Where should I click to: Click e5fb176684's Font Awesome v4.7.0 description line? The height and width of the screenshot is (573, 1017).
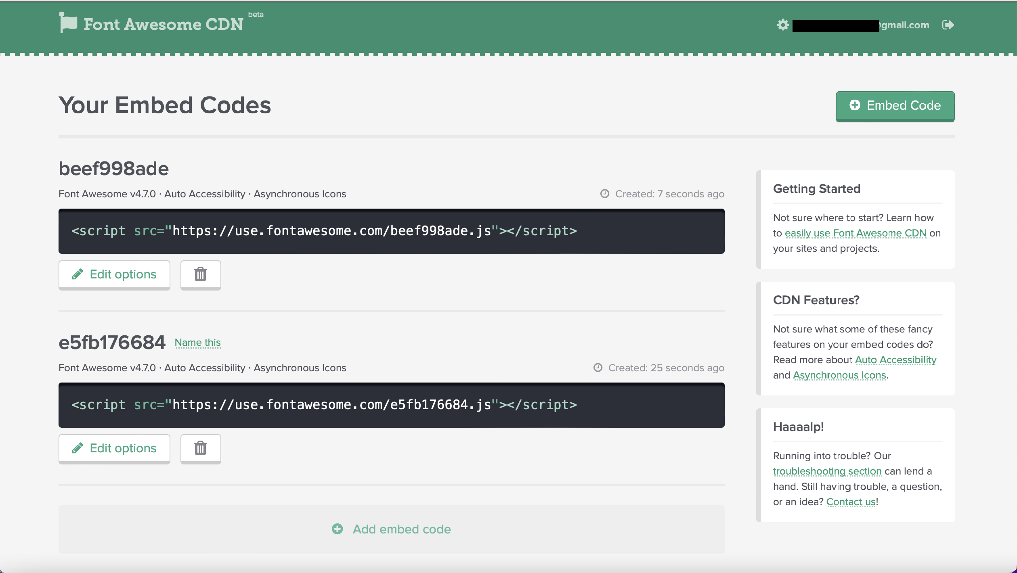click(x=202, y=368)
